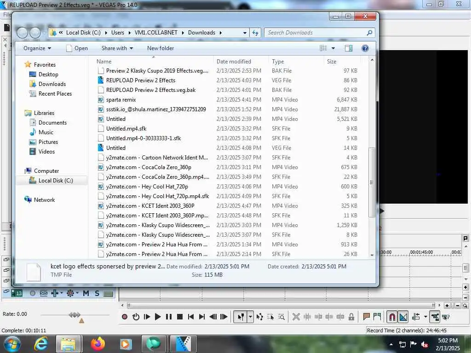
Task: Click the Back navigation button
Action: 22,33
